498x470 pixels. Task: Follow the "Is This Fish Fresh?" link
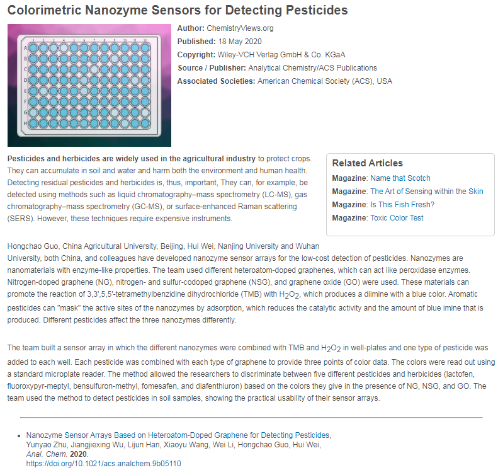point(402,205)
